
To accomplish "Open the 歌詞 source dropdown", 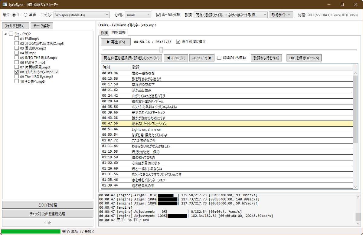I will click(231, 15).
